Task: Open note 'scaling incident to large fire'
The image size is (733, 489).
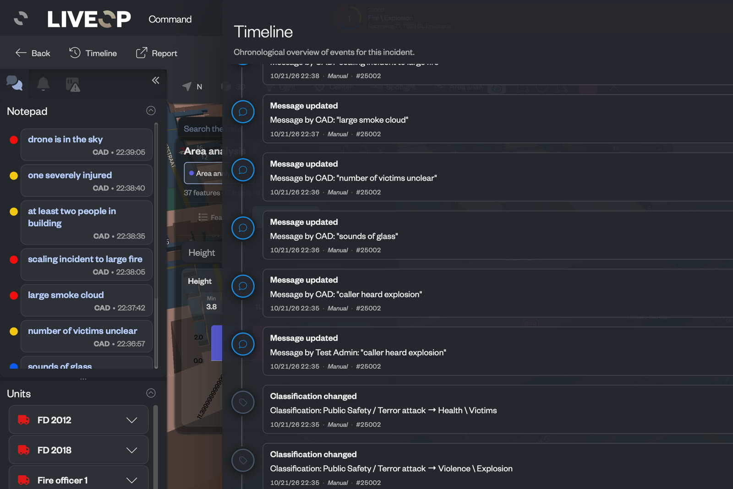Action: tap(87, 265)
